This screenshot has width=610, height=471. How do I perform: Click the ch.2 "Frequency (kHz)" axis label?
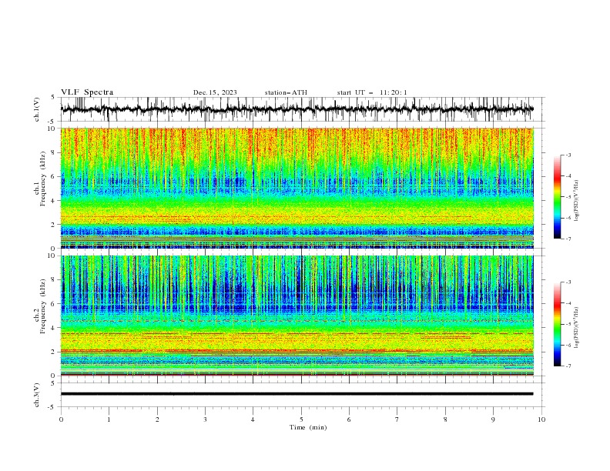click(x=42, y=306)
